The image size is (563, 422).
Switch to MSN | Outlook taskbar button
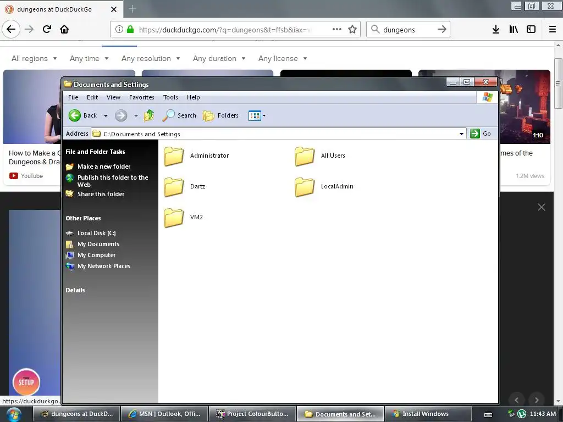click(165, 414)
